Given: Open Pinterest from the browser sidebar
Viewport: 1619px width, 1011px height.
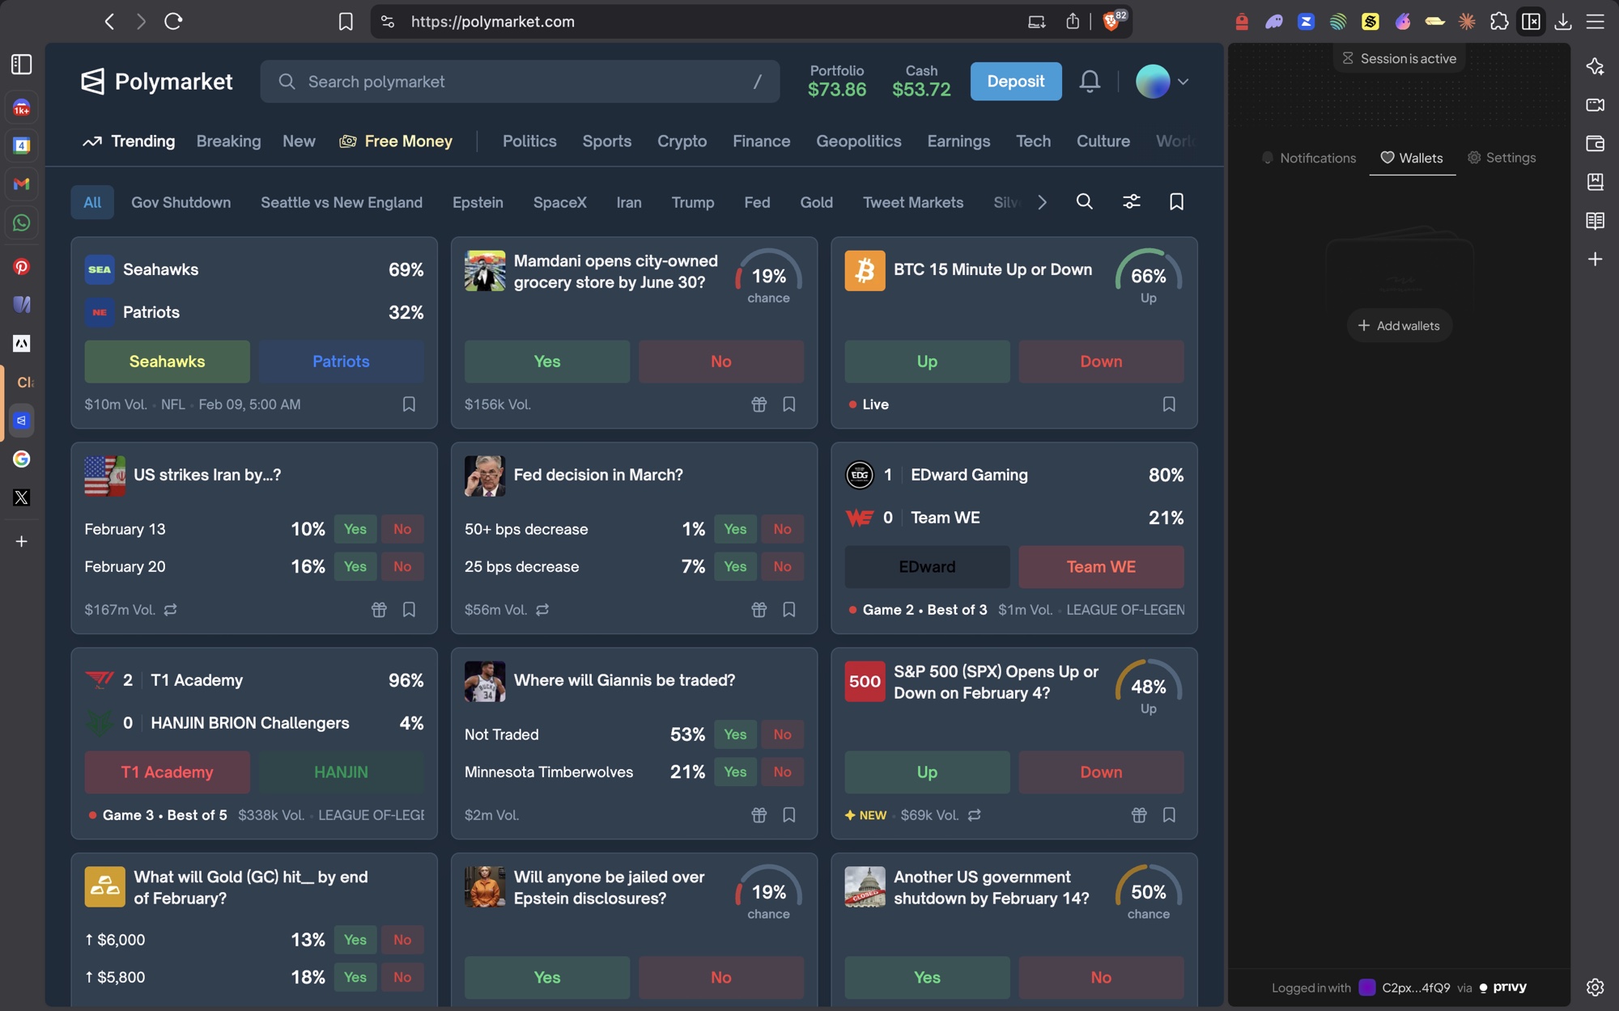Looking at the screenshot, I should pos(22,266).
